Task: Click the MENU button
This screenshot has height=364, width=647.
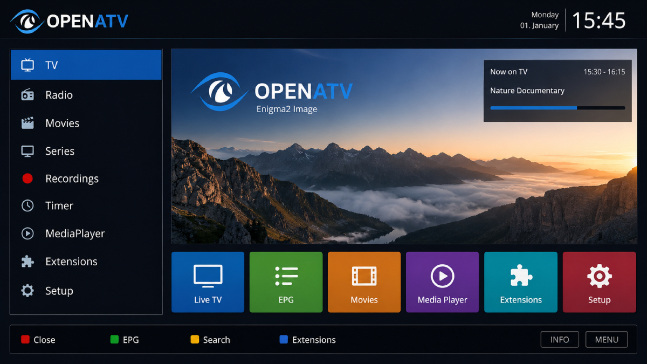Action: 607,340
